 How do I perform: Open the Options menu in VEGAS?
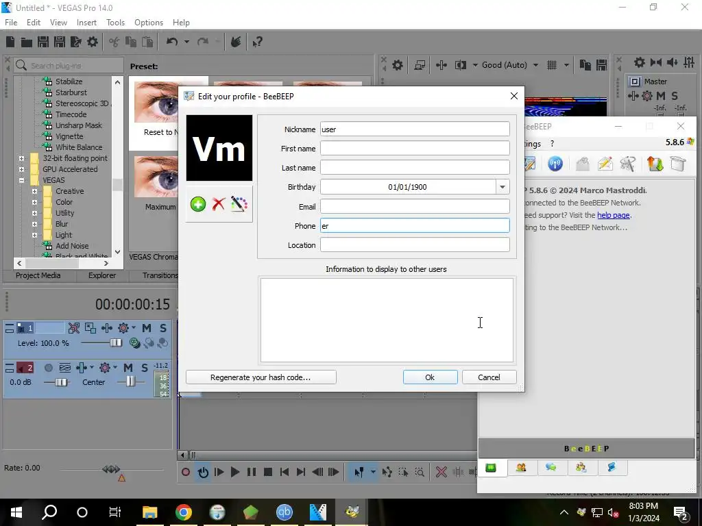149,23
